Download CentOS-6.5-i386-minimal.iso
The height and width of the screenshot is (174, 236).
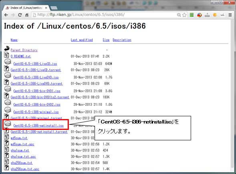[x=36, y=112]
